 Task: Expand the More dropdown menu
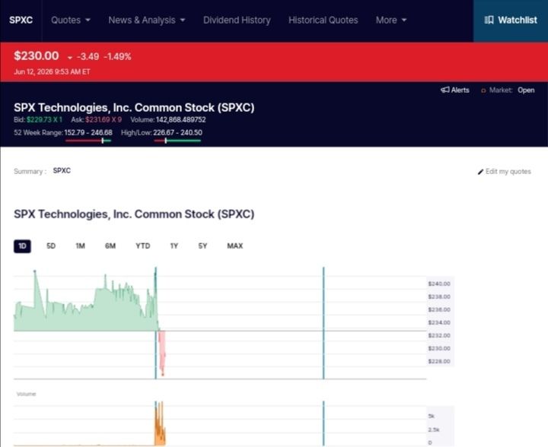click(x=391, y=21)
